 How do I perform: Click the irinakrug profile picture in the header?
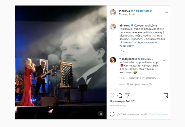(x=113, y=12)
